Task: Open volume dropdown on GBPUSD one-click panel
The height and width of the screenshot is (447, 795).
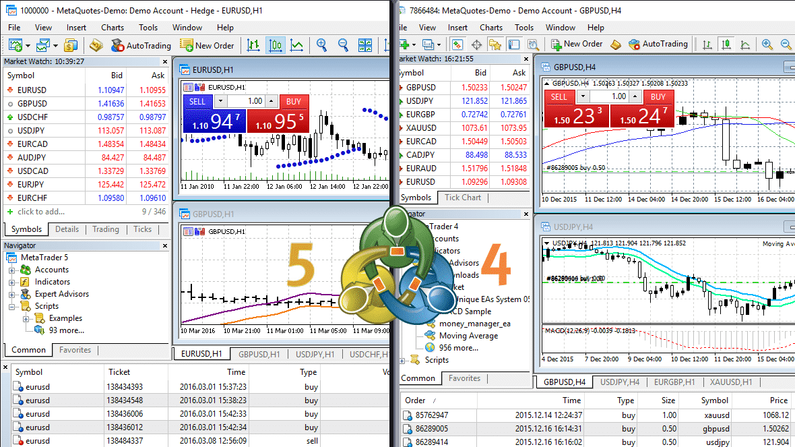Action: (583, 96)
